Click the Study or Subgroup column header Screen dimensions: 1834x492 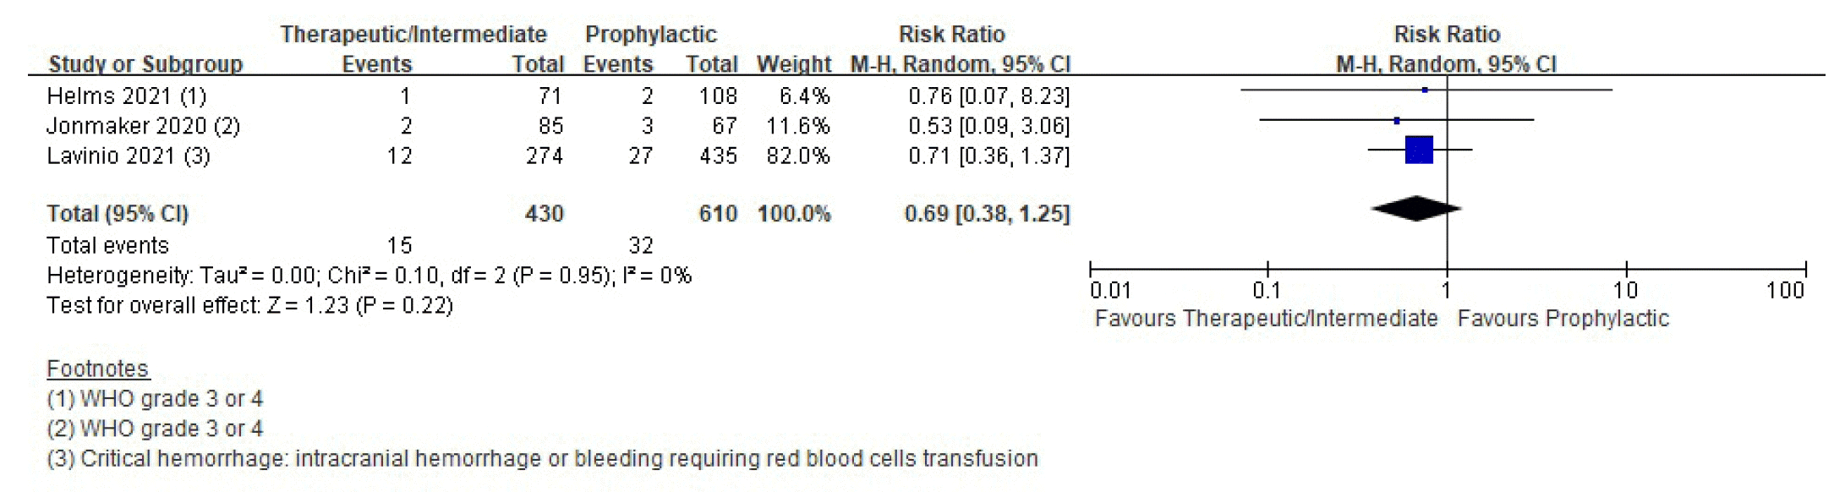145,64
